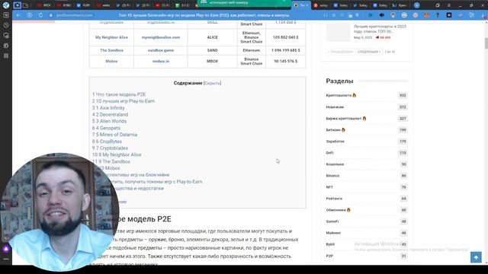Open the browser hamburger menu icon

point(448,5)
